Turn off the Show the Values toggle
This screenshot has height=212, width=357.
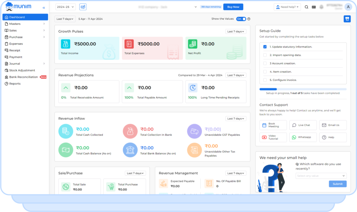coord(242,19)
